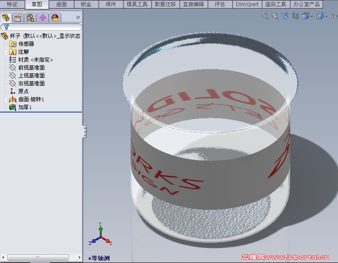
Task: Click the Zoom to Fit icon
Action: click(265, 16)
